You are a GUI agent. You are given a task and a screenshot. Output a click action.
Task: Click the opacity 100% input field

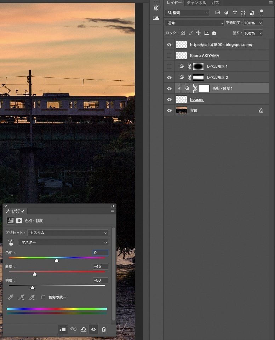[250, 23]
